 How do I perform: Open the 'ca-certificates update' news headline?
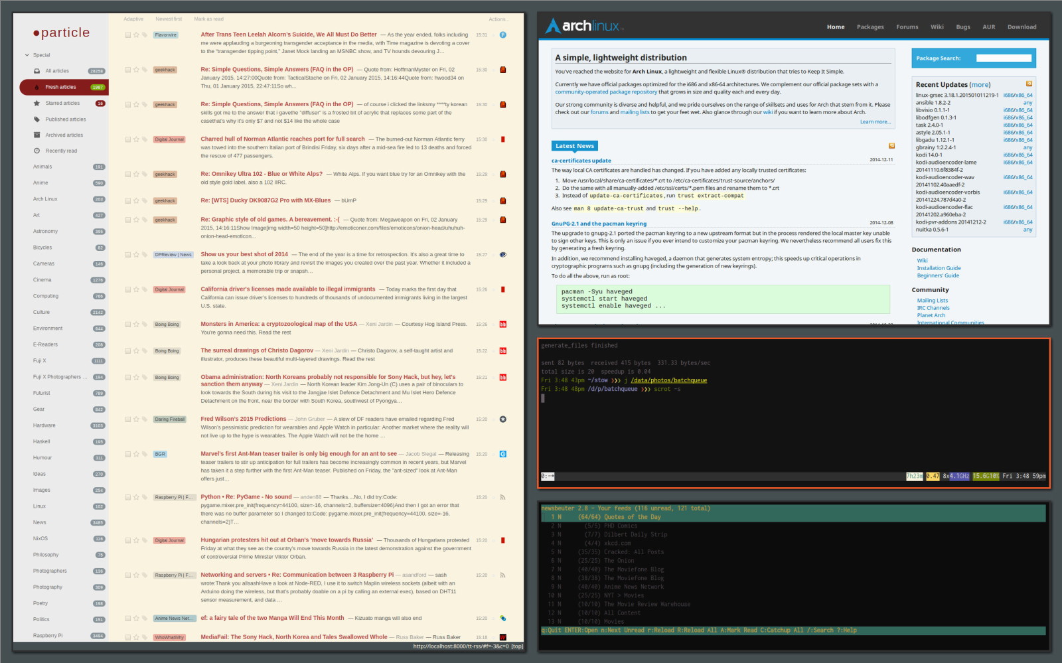click(x=581, y=161)
